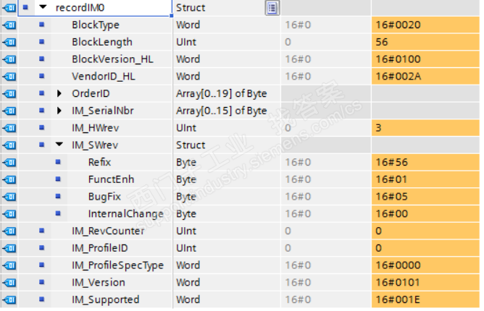
Task: Click the IM_Version data type Word cell
Action: (x=188, y=282)
